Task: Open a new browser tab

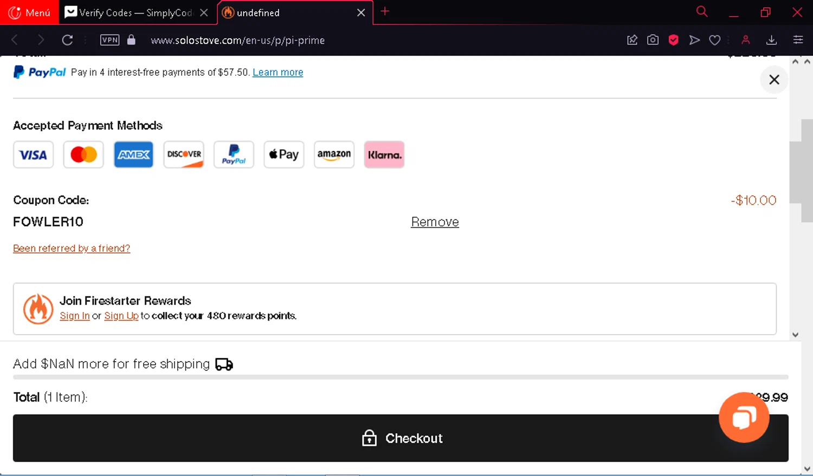Action: [385, 11]
